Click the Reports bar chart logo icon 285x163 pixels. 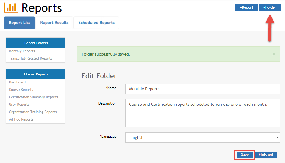pos(11,8)
